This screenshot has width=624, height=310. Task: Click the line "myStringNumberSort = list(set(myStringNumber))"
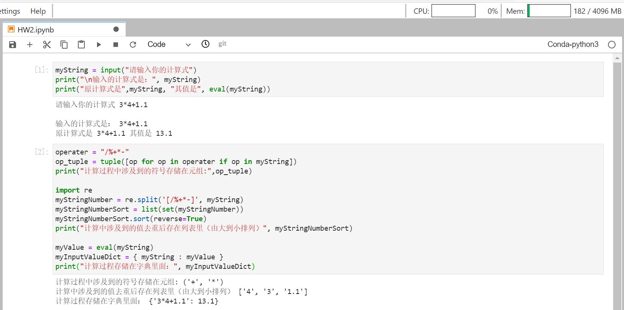coord(149,209)
